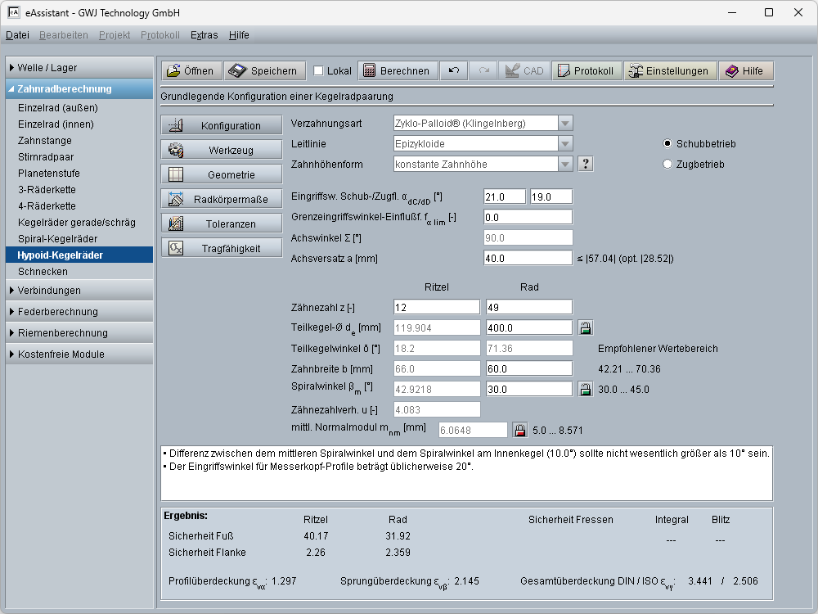This screenshot has height=614, width=818.
Task: Click the Öffnen folder icon button
Action: [190, 71]
